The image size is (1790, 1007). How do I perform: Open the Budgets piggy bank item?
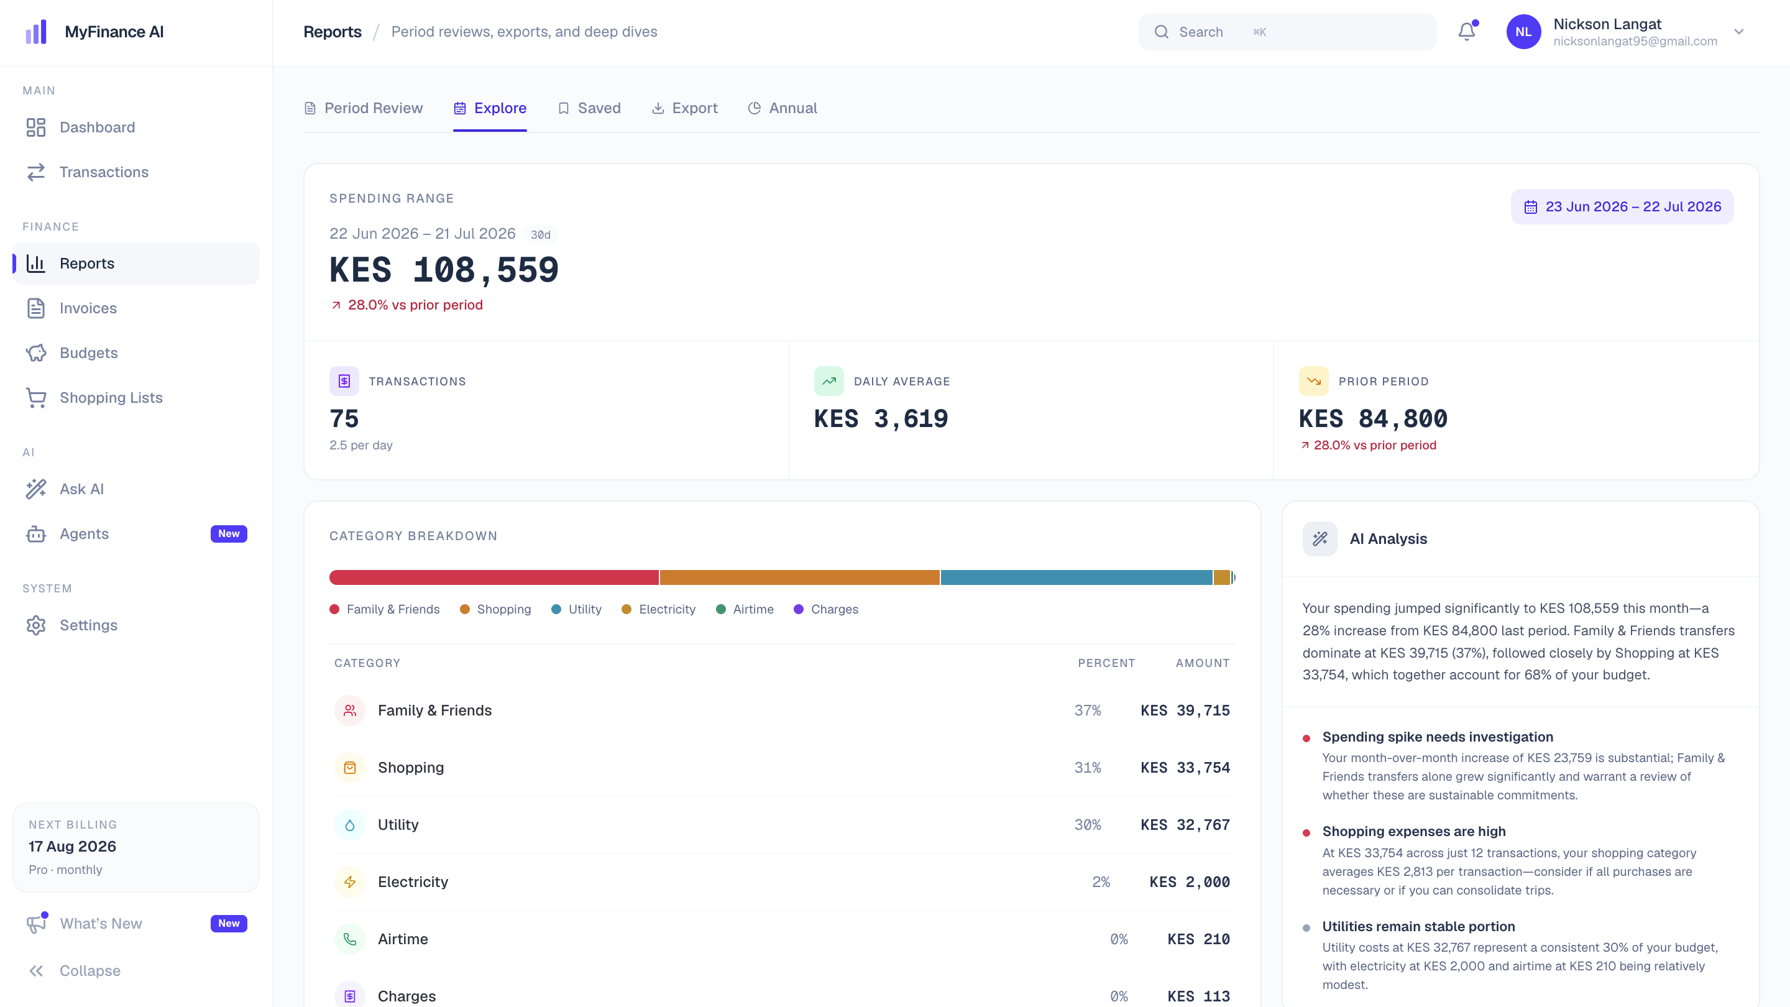135,353
